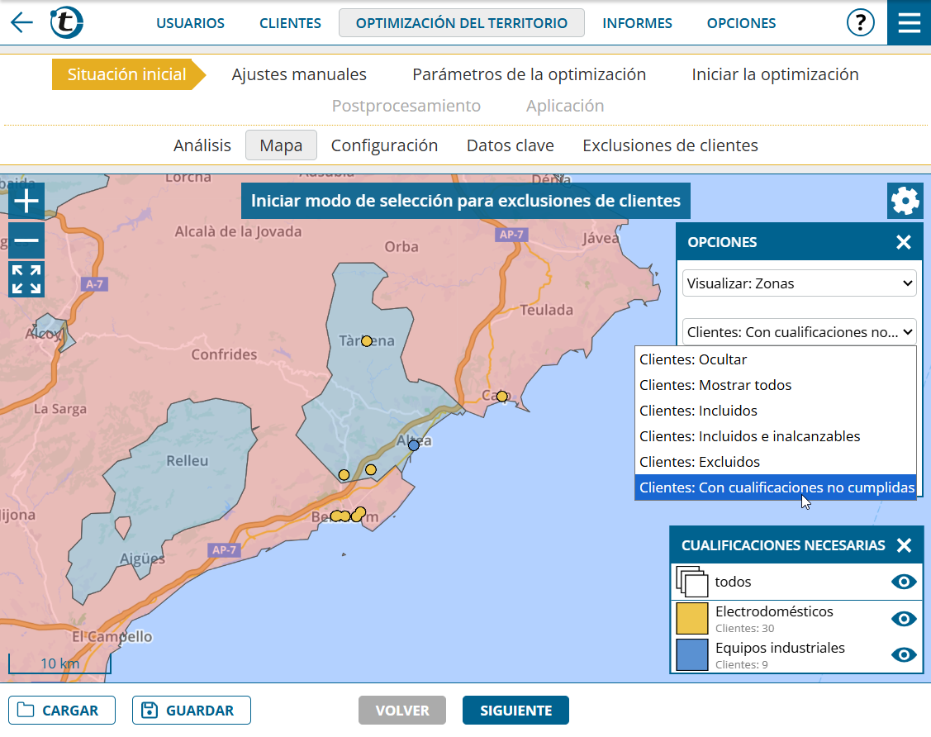Select 'Clientes: Mostrar todos' option
Viewport: 931px width, 737px height.
[715, 385]
